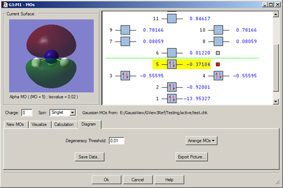The height and width of the screenshot is (188, 283).
Task: Select molecular orbital 3 box
Action: [126, 76]
